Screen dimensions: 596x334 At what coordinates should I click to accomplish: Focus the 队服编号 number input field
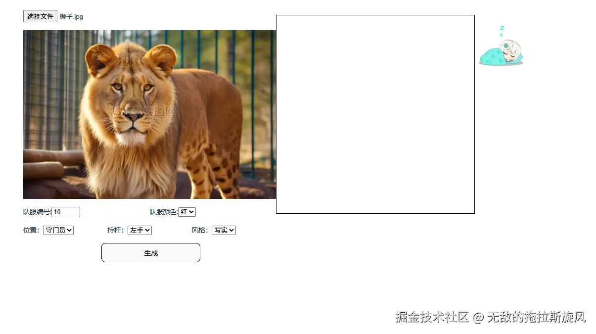click(66, 212)
